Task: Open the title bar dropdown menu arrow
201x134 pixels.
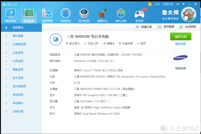Action: tap(184, 4)
